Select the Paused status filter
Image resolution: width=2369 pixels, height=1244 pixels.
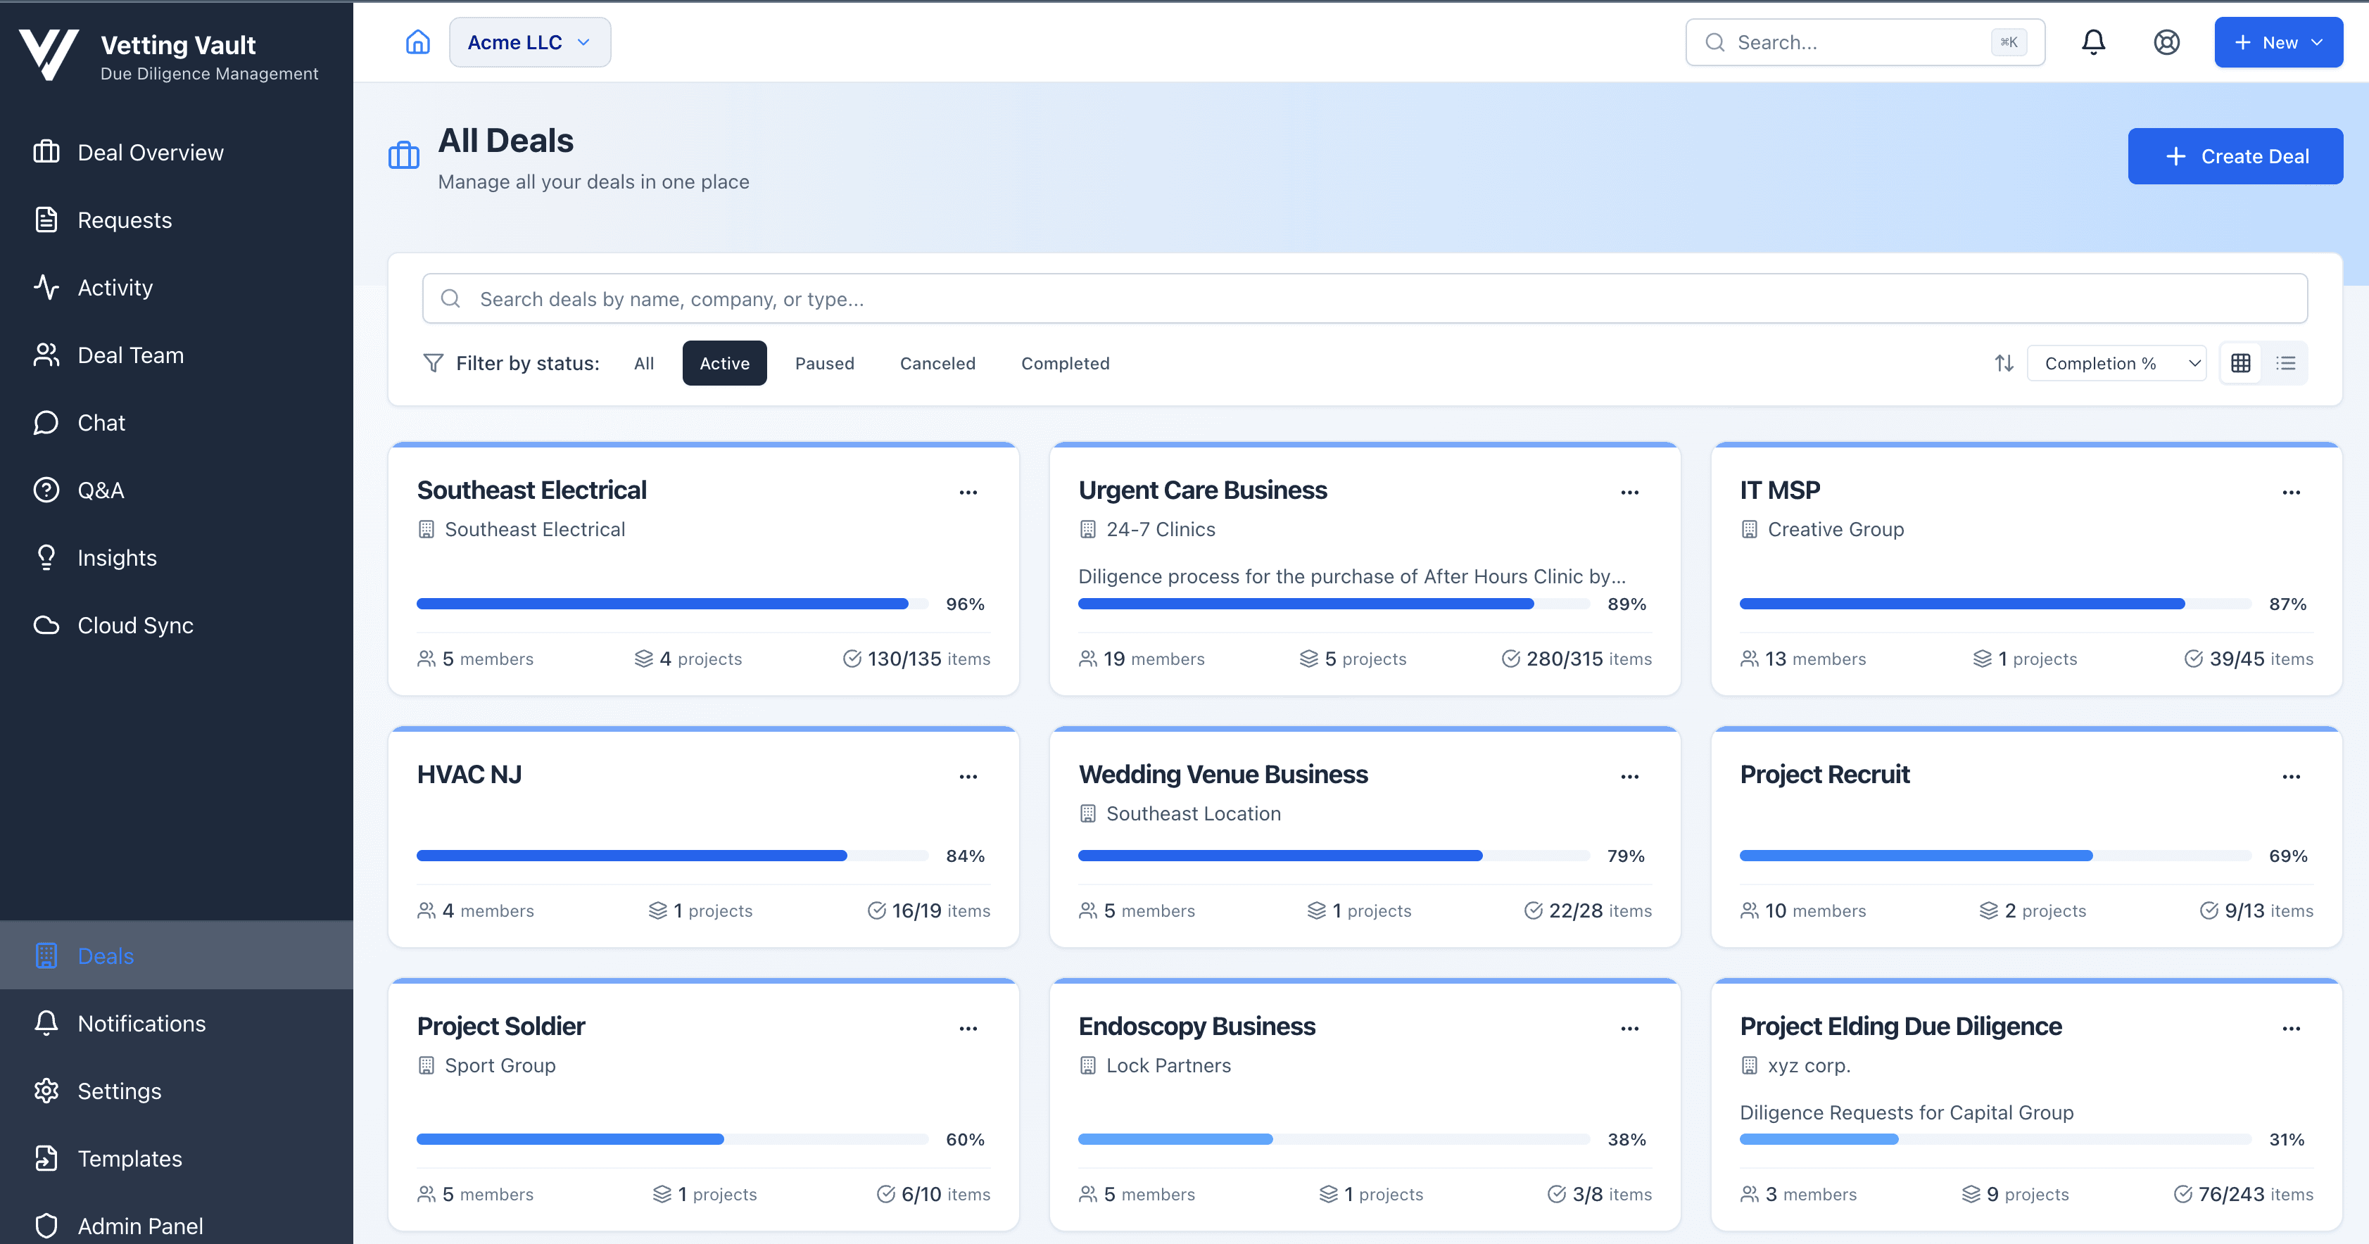[x=824, y=362]
